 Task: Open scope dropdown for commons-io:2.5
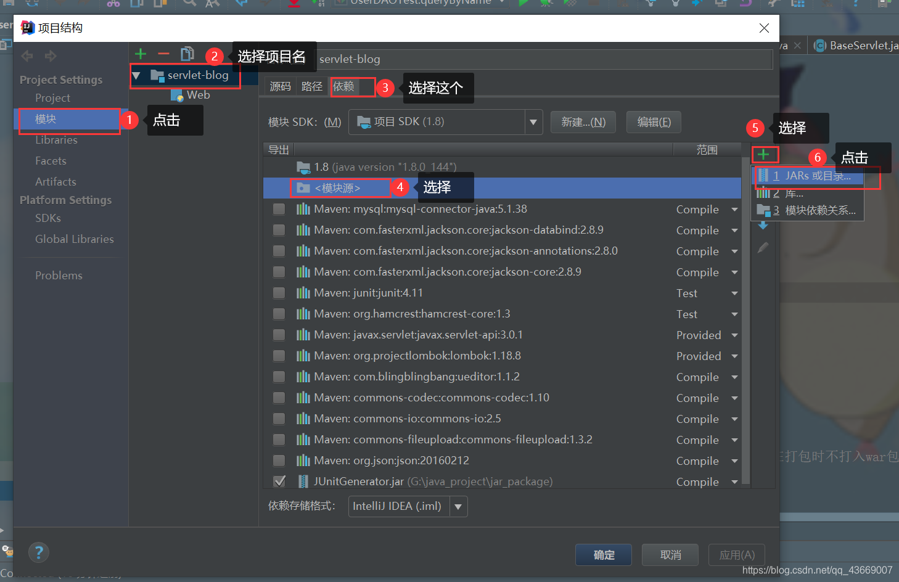tap(734, 419)
